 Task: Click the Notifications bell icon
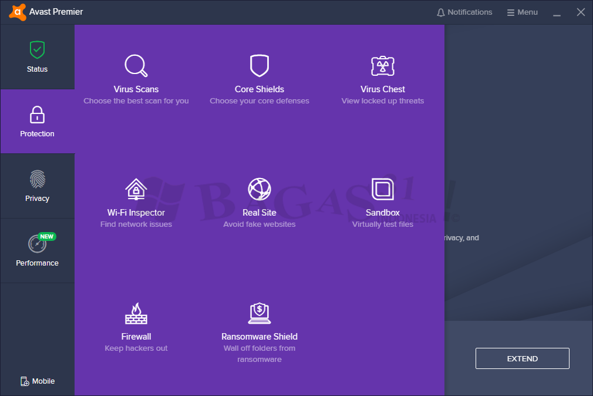pyautogui.click(x=440, y=12)
